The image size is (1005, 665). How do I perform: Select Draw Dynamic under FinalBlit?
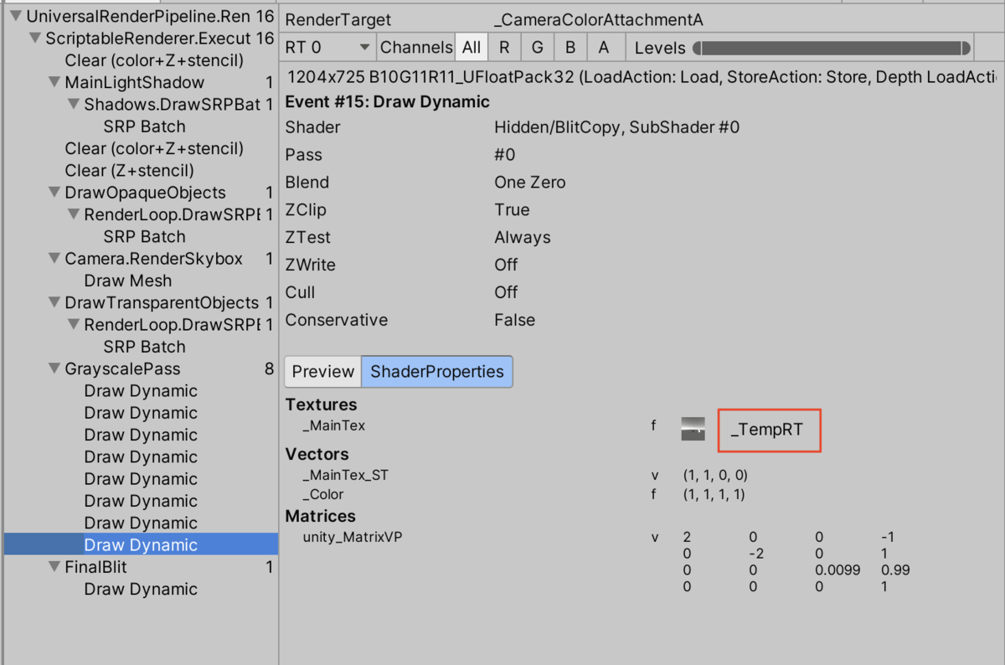tap(141, 589)
